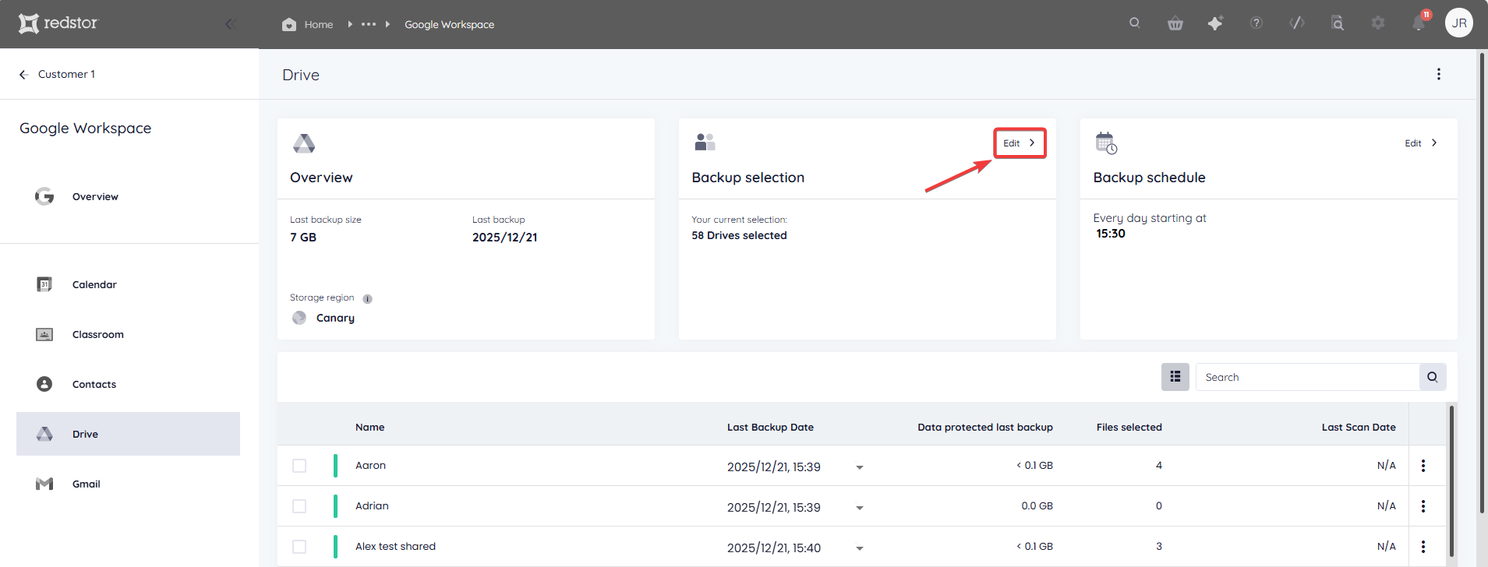The height and width of the screenshot is (567, 1488).
Task: Open Google Workspace breadcrumb link
Action: tap(449, 24)
